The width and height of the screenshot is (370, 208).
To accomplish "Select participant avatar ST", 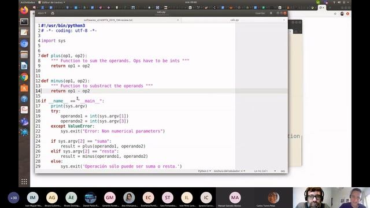I will click(168, 198).
